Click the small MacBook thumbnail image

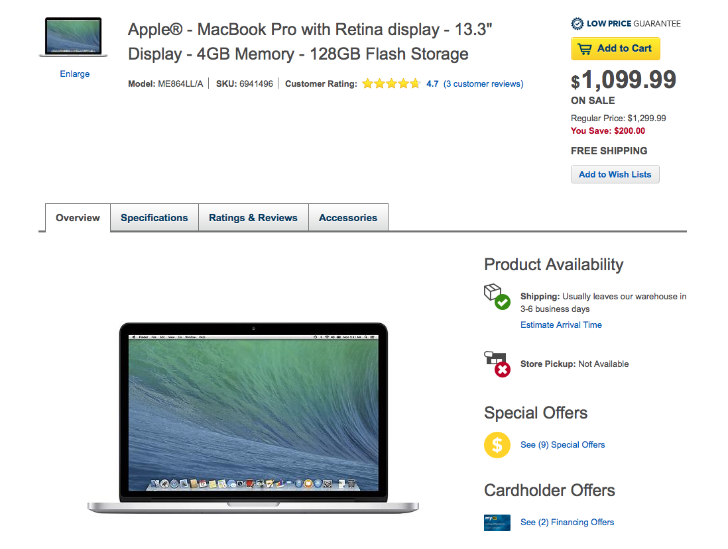point(74,37)
